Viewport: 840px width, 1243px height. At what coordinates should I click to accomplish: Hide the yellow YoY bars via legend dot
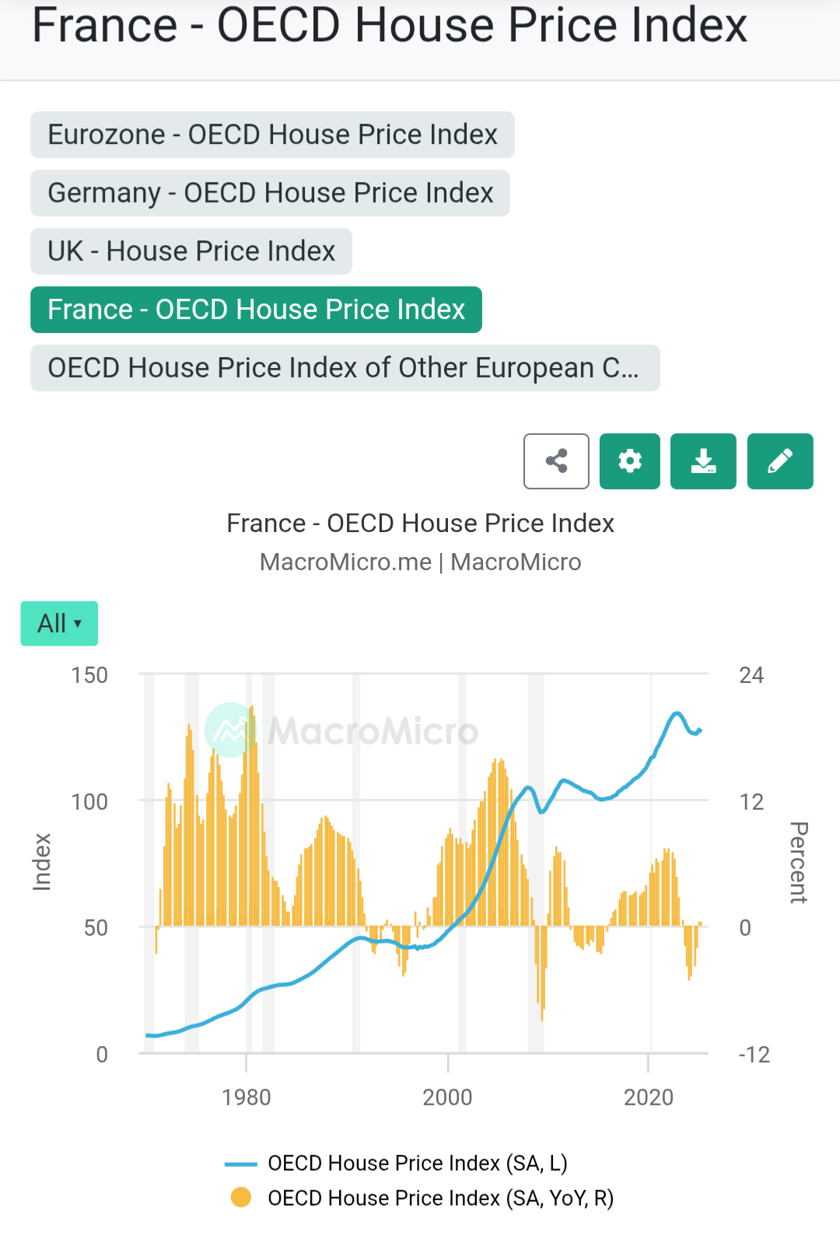(x=242, y=1198)
